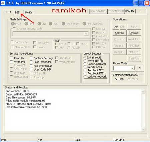Check the Factory Settings option

pos(31,58)
